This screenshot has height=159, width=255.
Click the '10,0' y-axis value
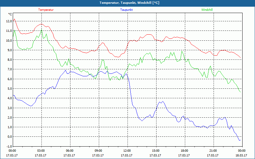tap(9, 40)
